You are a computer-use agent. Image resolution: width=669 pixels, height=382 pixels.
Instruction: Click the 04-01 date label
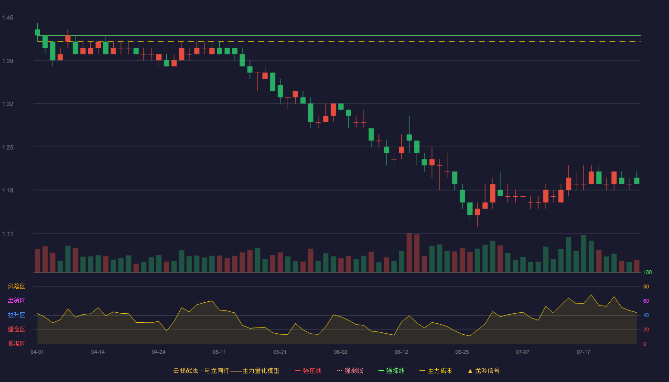click(x=37, y=352)
